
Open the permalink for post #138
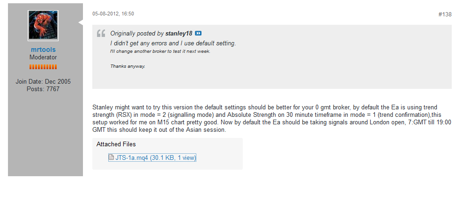pyautogui.click(x=445, y=14)
